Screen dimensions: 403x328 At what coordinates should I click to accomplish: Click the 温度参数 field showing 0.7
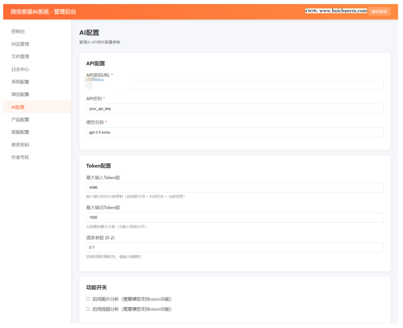click(x=235, y=247)
